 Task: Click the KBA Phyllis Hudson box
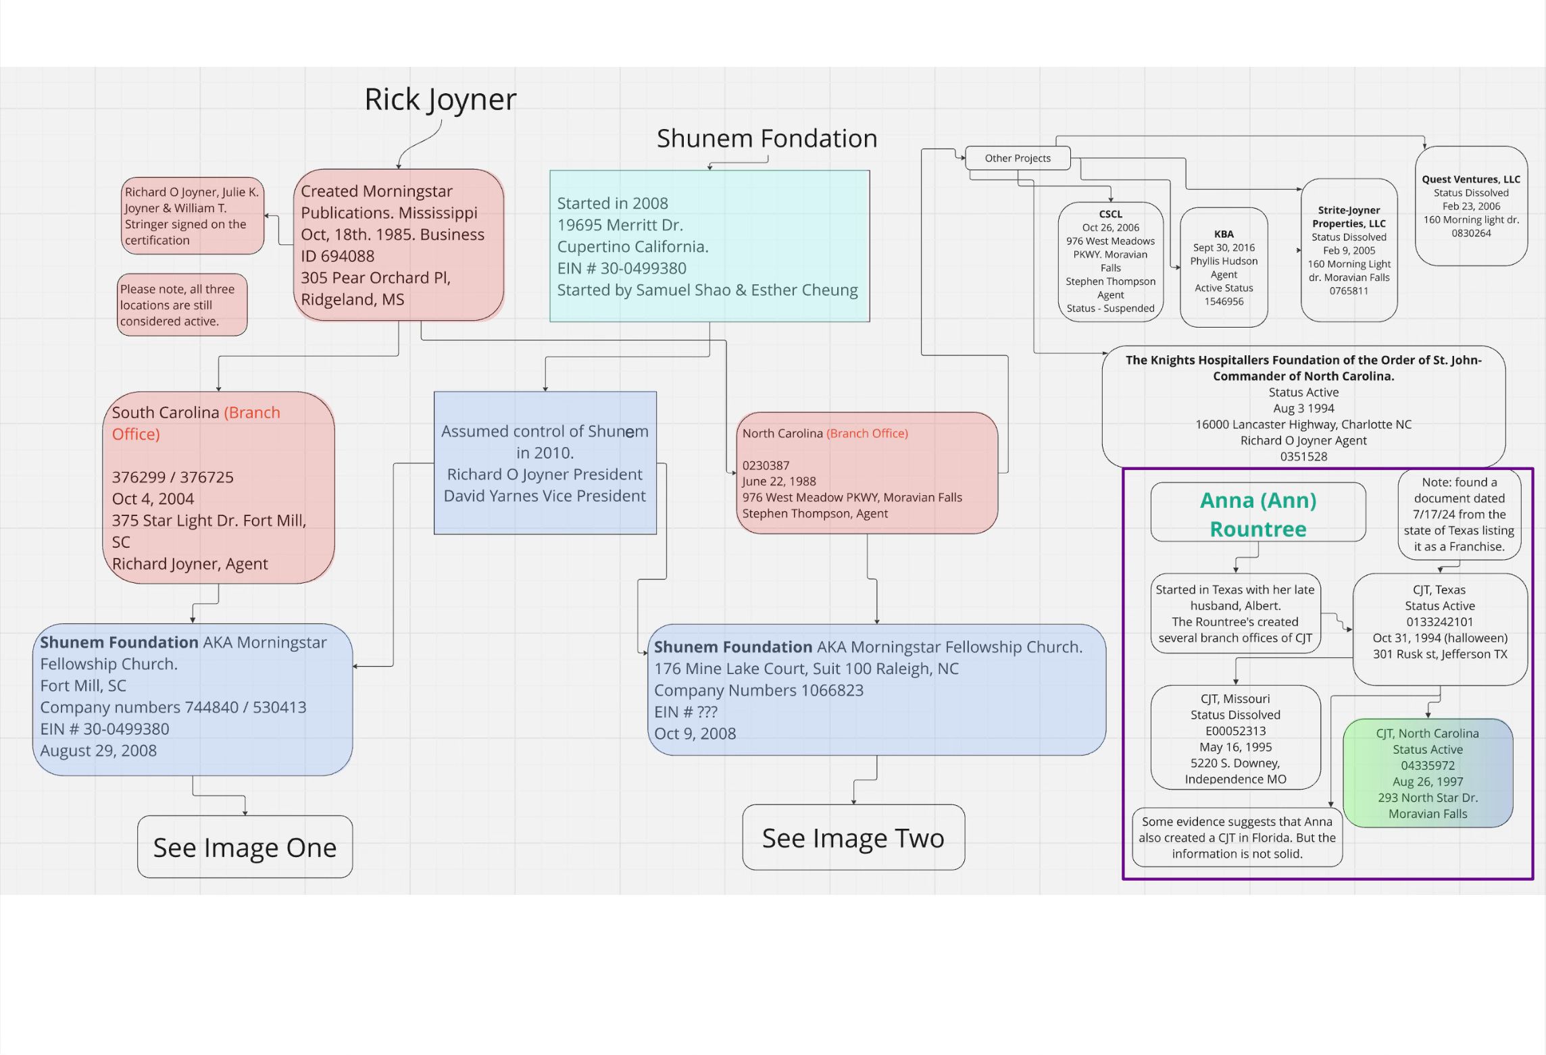[1223, 267]
